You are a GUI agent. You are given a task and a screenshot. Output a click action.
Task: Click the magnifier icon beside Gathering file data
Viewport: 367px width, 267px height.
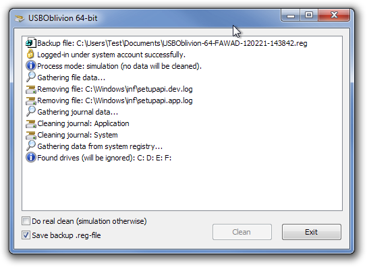(30, 77)
